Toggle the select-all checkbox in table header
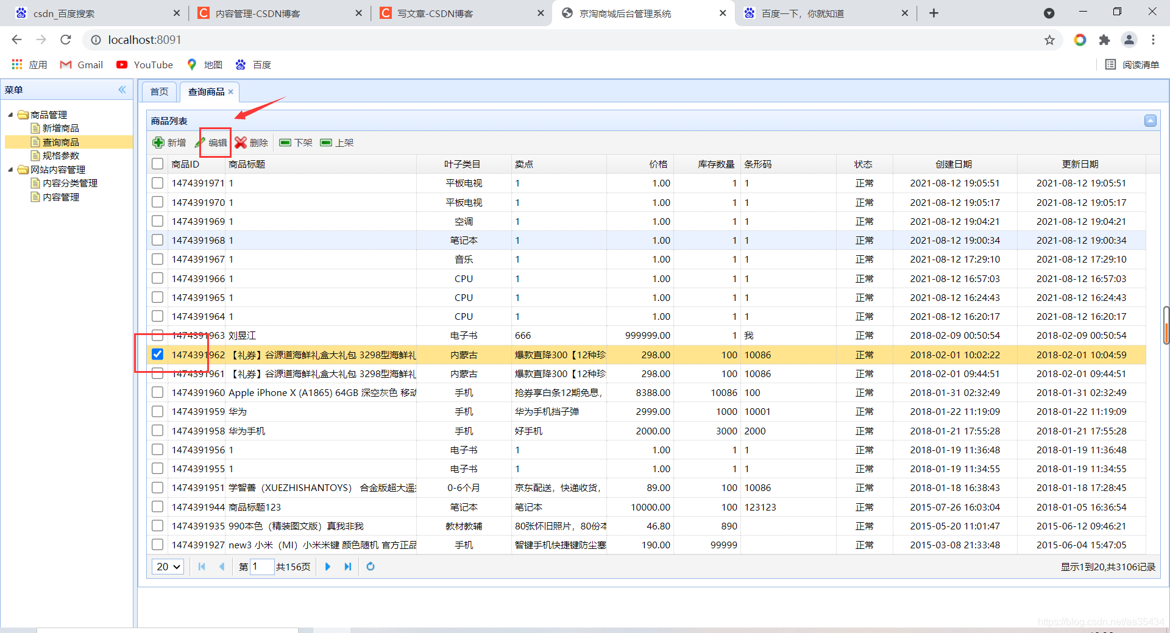 point(157,164)
